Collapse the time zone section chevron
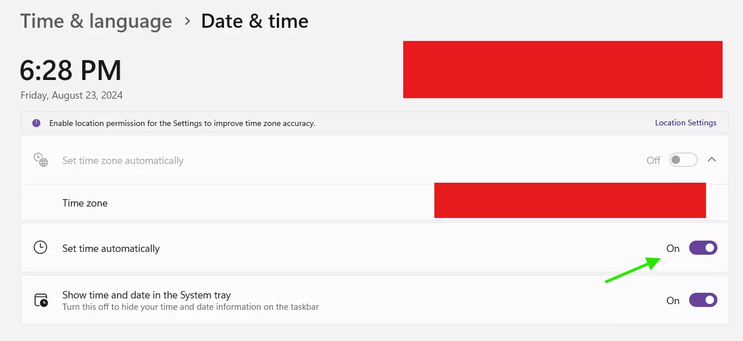The image size is (743, 341). [x=712, y=160]
